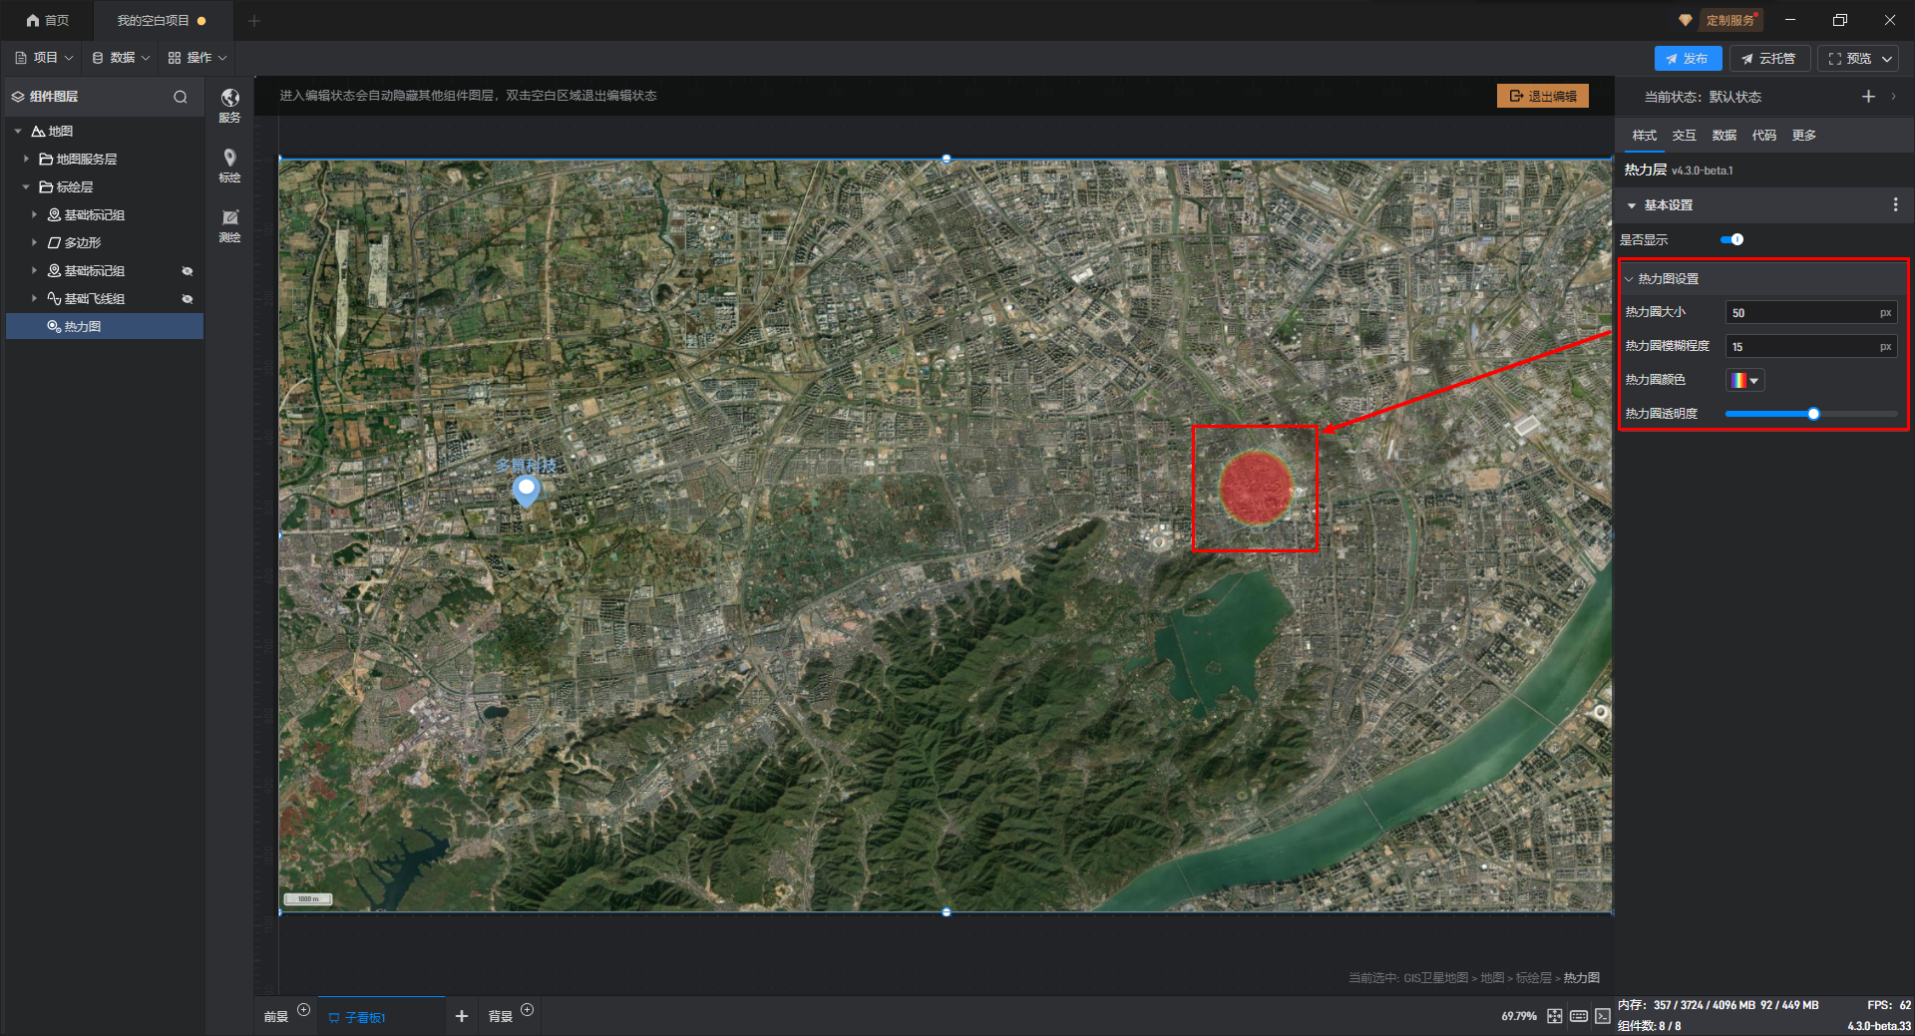Collapse the 热力图设置 section
This screenshot has height=1036, width=1915.
coord(1629,279)
